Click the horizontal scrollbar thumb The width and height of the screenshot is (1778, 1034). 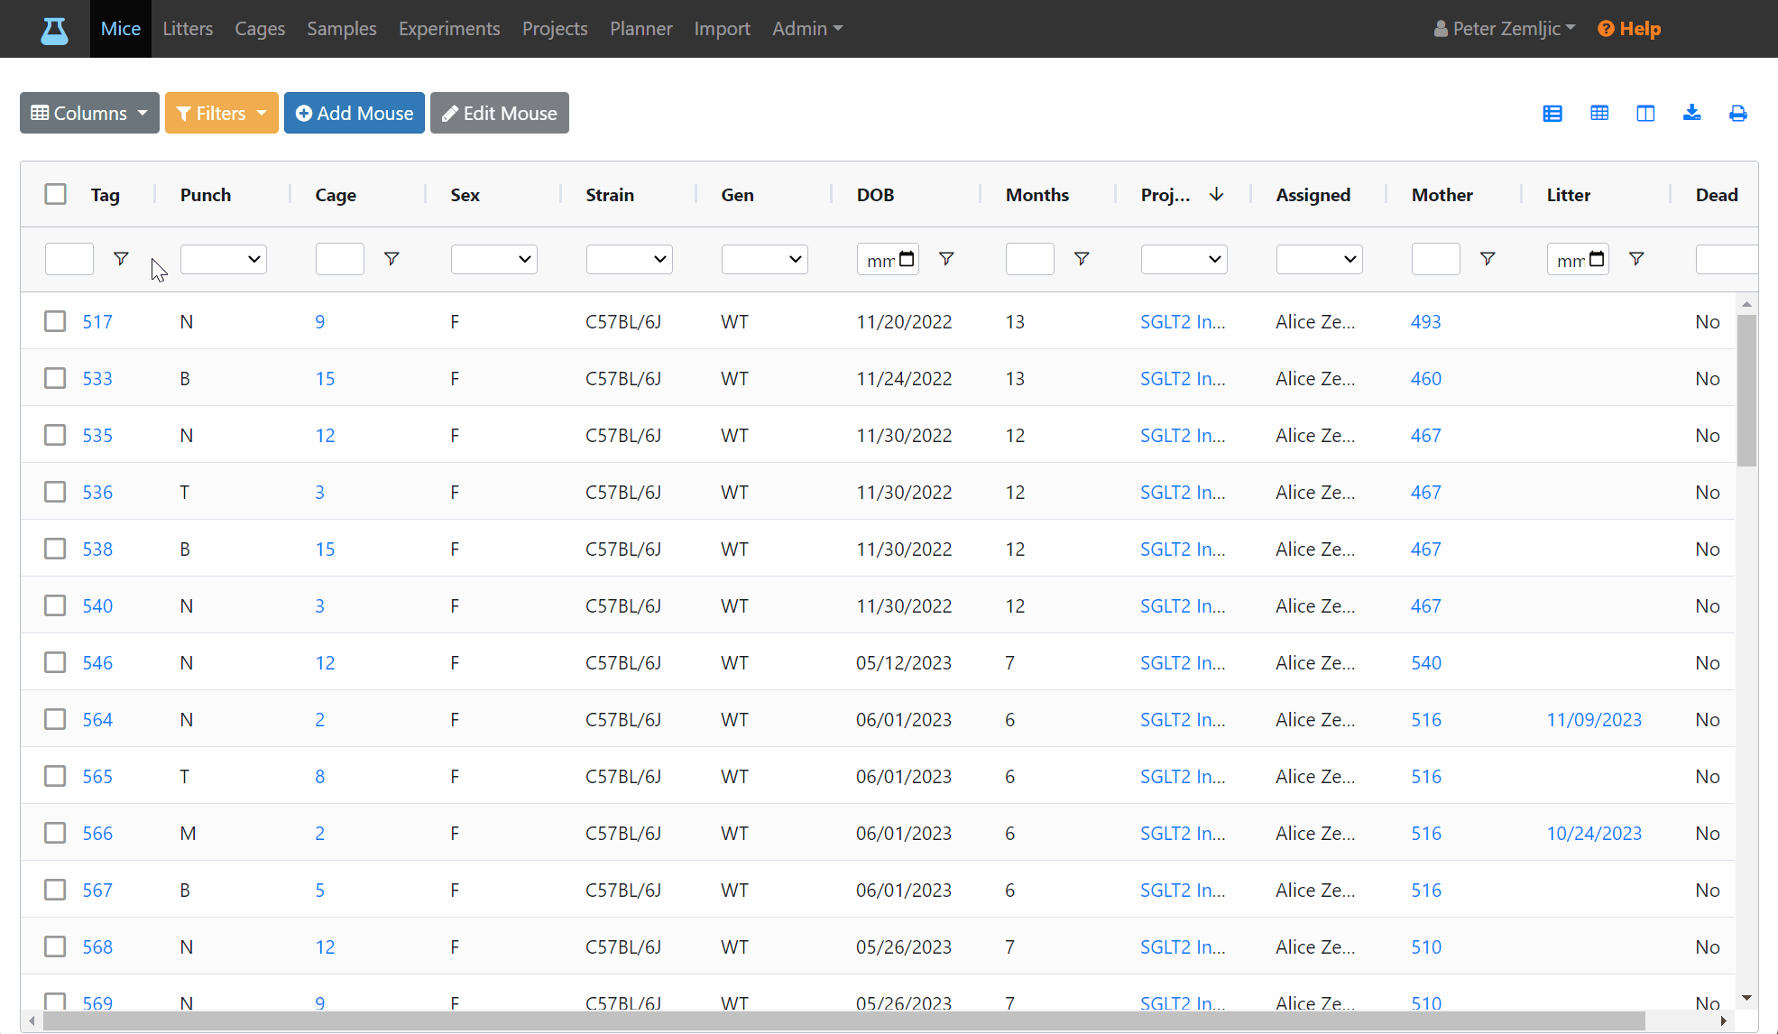pyautogui.click(x=844, y=1020)
